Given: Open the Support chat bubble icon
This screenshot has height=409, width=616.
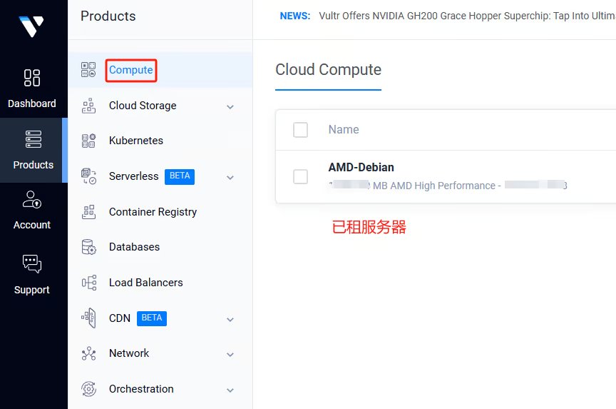Looking at the screenshot, I should coord(32,263).
